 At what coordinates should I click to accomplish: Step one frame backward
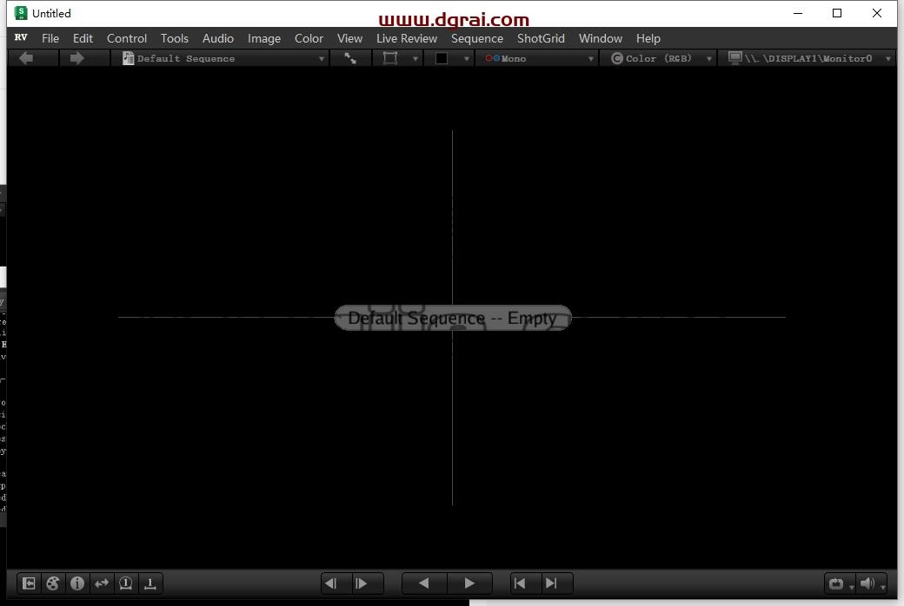click(x=331, y=583)
